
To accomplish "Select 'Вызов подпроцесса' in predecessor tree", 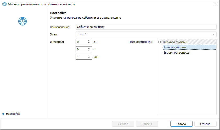I will (x=176, y=53).
